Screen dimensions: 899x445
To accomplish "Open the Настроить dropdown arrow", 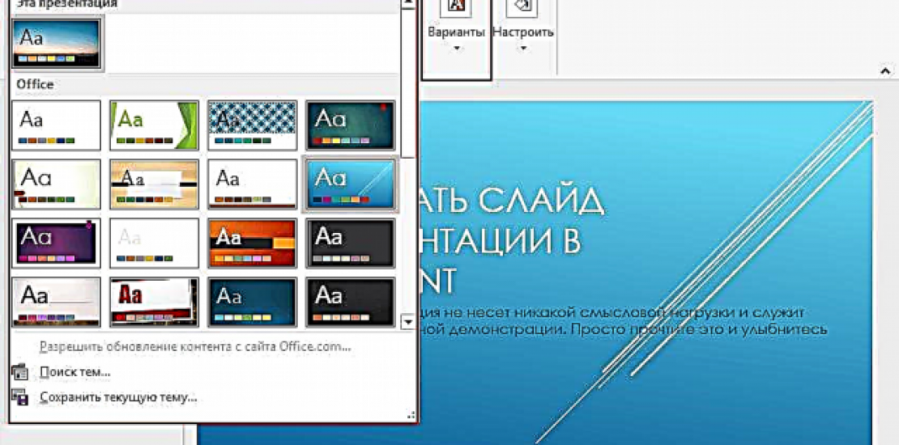I will tap(523, 49).
